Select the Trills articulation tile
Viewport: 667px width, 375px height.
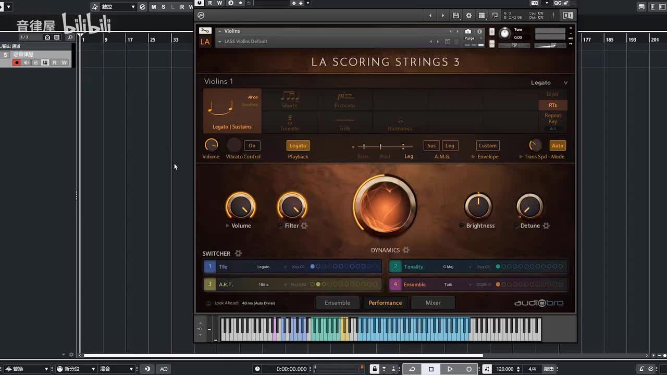[345, 123]
